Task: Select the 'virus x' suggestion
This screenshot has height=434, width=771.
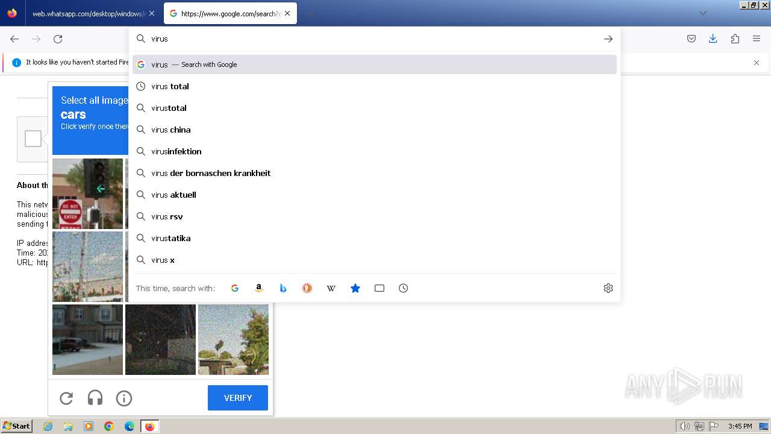Action: 375,260
